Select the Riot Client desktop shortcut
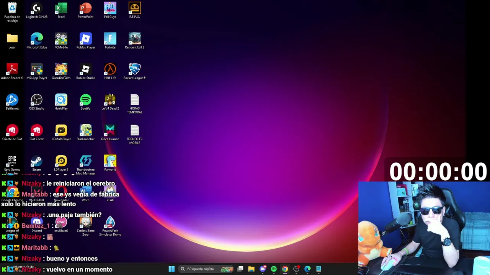The width and height of the screenshot is (490, 275). pos(37,133)
